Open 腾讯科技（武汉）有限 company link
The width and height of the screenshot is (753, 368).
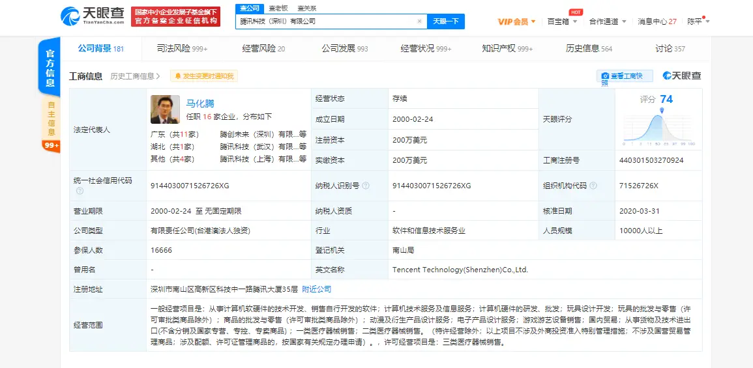263,147
